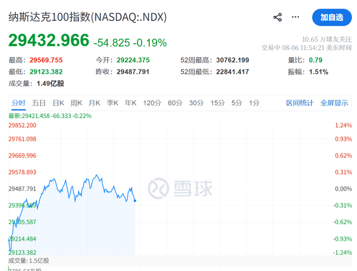357x271 pixels.
Task: Click the right-axis label -0.62%
Action: tap(342, 222)
